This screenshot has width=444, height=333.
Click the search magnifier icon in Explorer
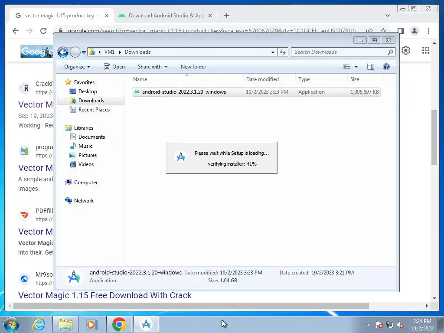pyautogui.click(x=391, y=52)
